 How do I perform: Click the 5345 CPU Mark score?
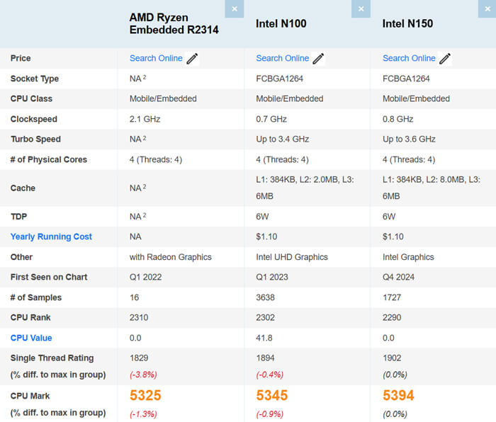pyautogui.click(x=272, y=395)
